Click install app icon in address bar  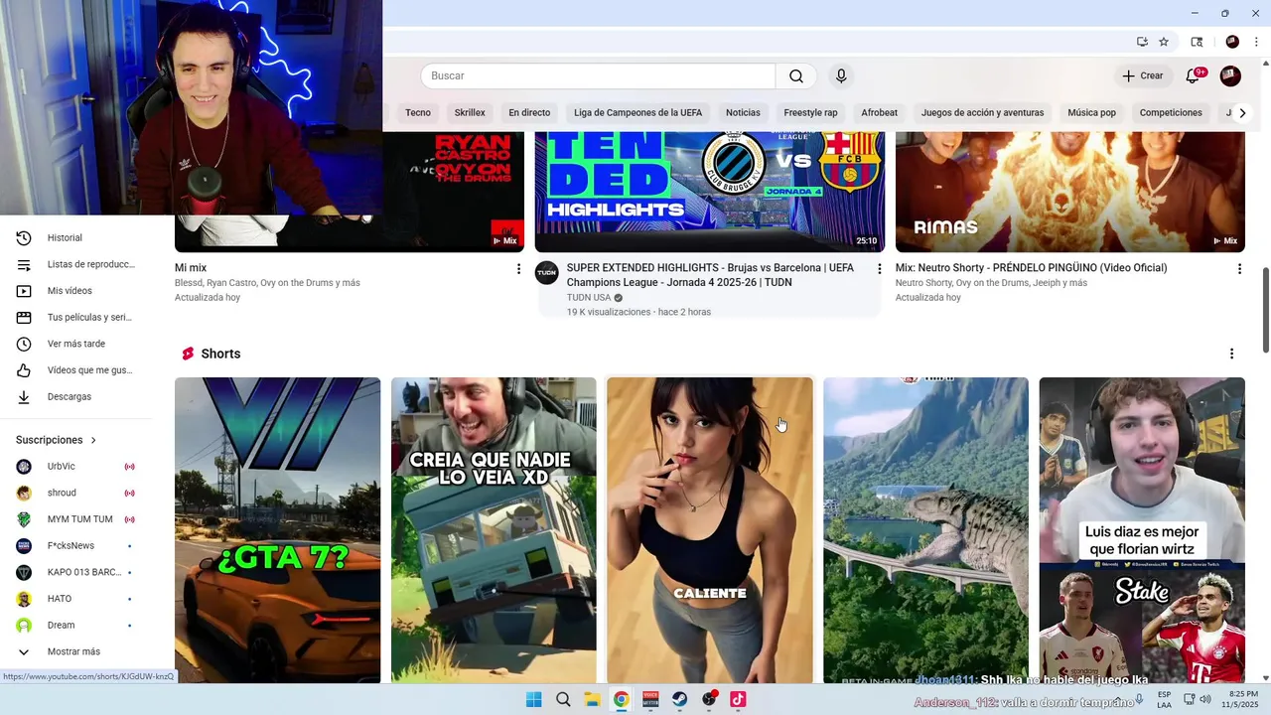click(x=1142, y=42)
